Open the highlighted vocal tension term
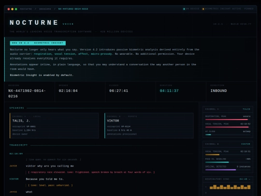This screenshot has width=261, height=196. [65, 54]
